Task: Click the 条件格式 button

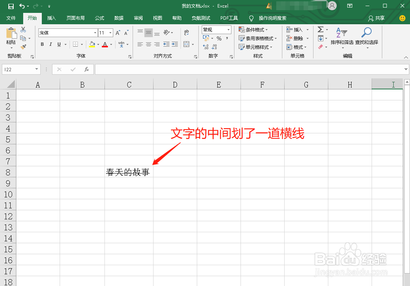Action: (252, 29)
